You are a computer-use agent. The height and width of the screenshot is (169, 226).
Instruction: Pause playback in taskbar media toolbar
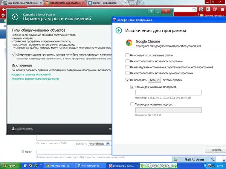(x=150, y=166)
